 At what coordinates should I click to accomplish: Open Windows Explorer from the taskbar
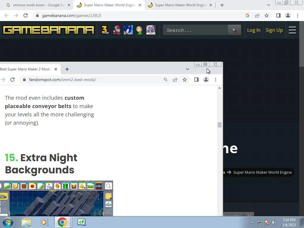[x=26, y=222]
